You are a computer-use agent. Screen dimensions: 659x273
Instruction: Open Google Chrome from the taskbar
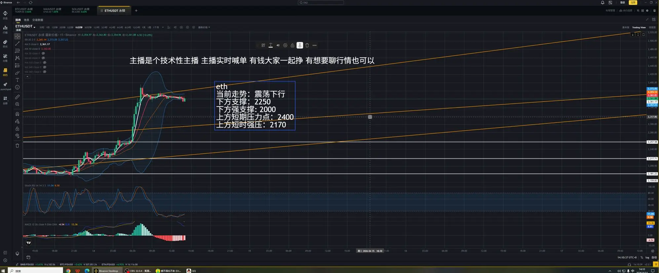pyautogui.click(x=68, y=271)
